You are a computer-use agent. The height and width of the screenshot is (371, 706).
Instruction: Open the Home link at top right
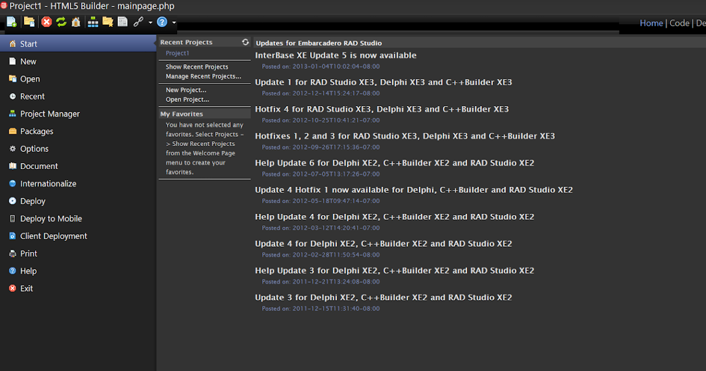651,23
